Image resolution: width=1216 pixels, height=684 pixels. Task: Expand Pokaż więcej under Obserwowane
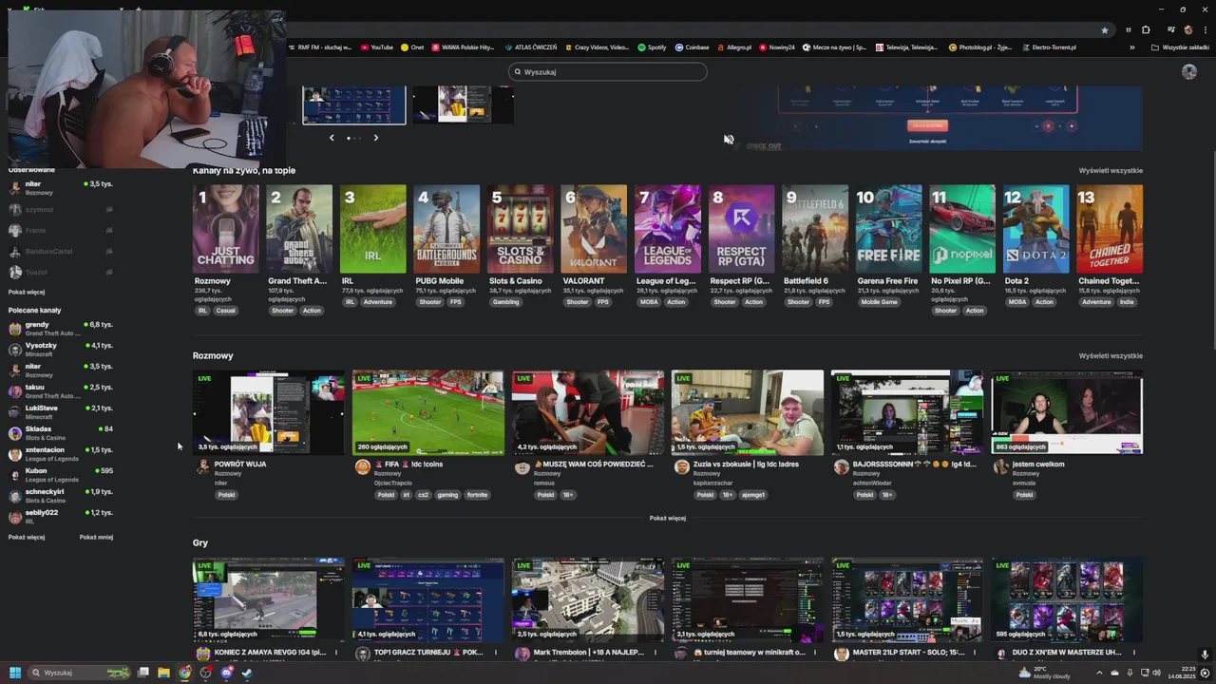27,292
